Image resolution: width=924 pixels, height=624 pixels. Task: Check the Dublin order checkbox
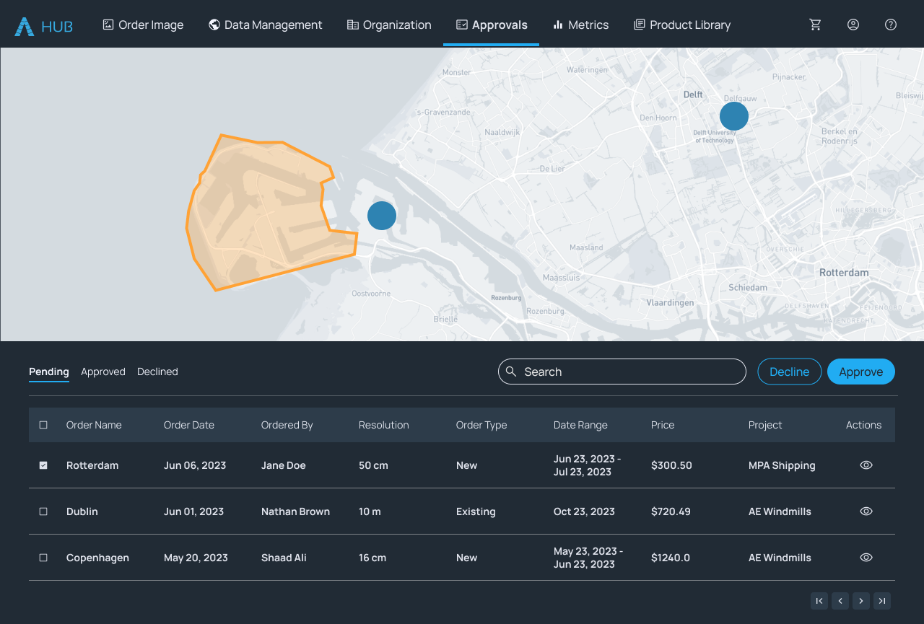coord(43,511)
